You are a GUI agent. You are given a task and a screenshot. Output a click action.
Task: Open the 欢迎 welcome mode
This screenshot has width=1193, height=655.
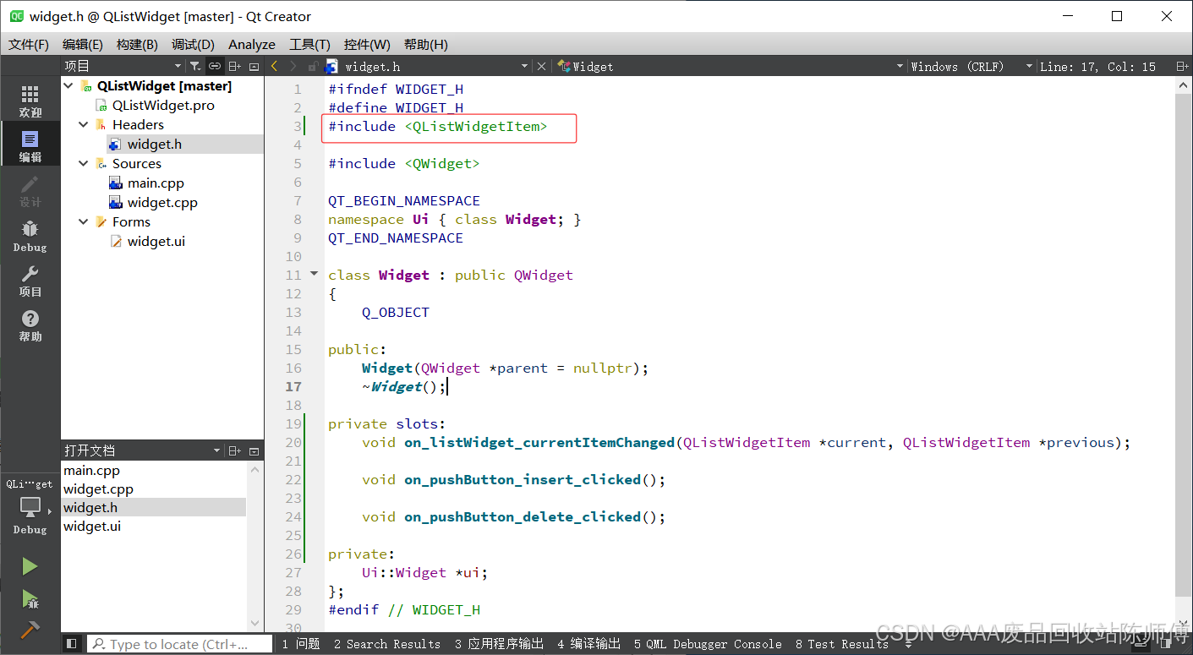click(30, 101)
